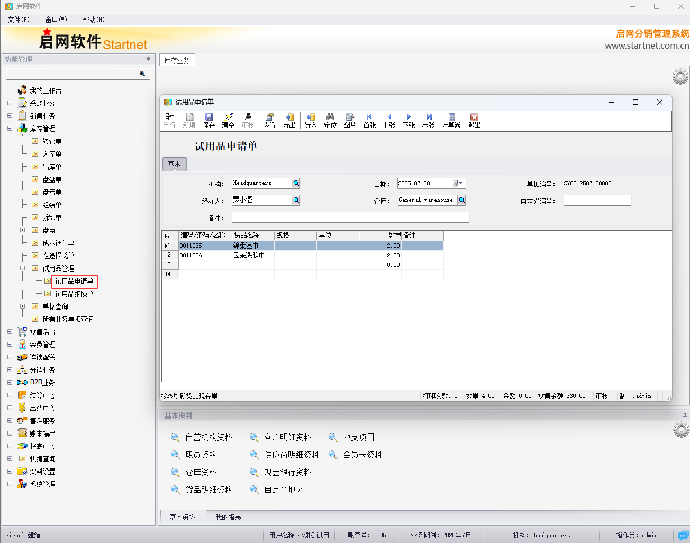Open the 窗口(W) menu
This screenshot has width=690, height=543.
click(56, 20)
